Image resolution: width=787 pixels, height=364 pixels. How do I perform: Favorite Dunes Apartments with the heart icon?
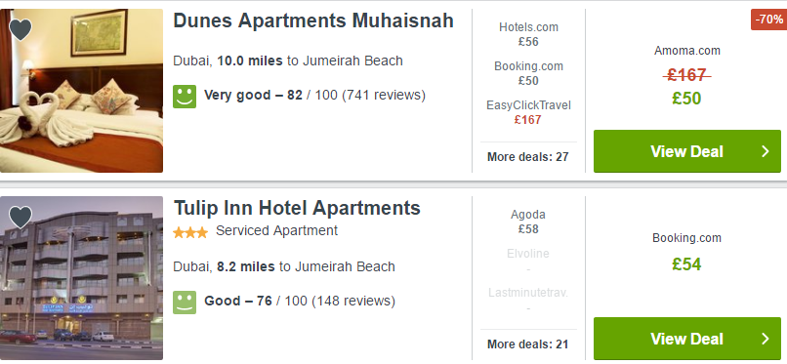[21, 29]
